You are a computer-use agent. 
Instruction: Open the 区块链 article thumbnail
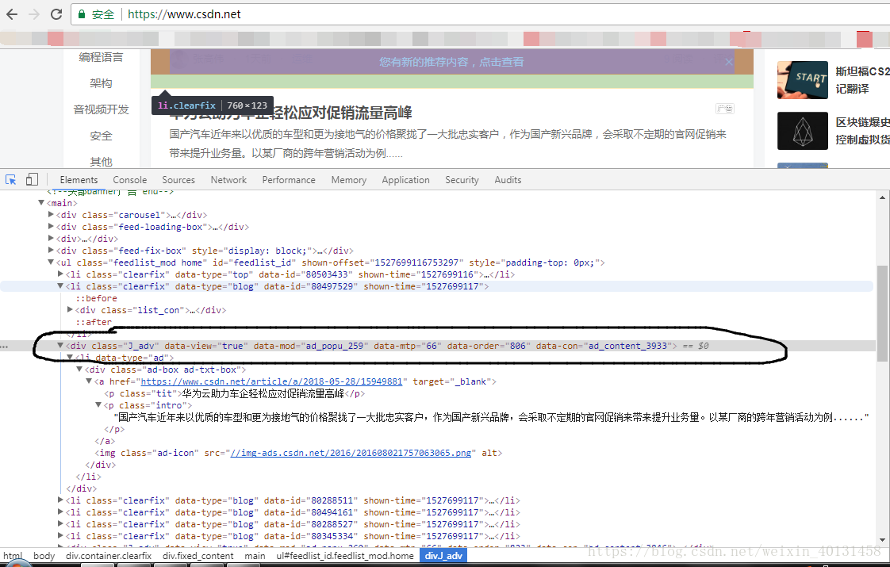[803, 131]
